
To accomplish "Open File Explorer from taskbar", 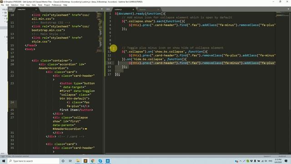I will (78, 161).
